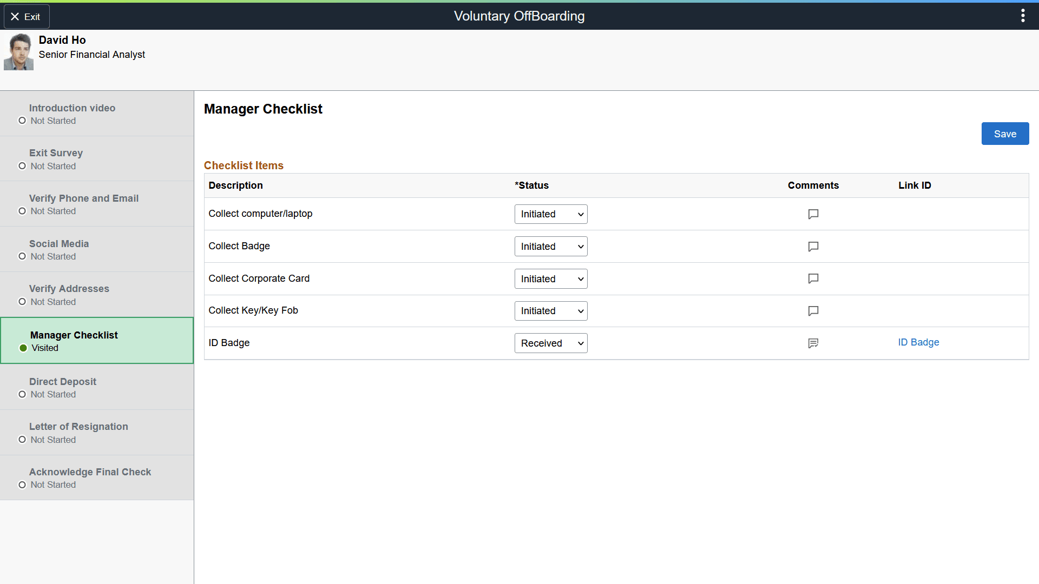Select the status radio next to Introduction video

[x=22, y=121]
